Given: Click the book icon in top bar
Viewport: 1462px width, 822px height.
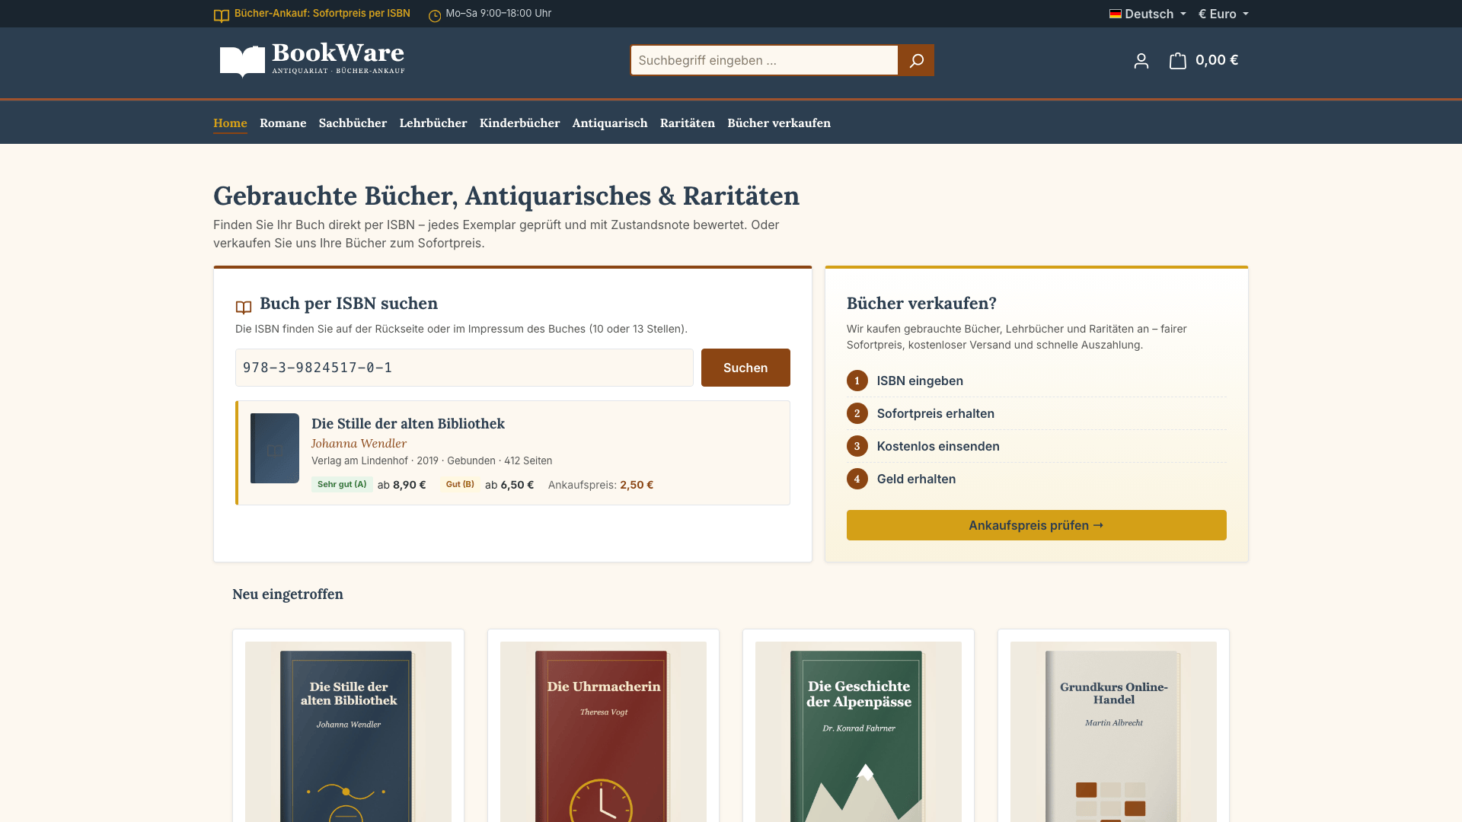Looking at the screenshot, I should pyautogui.click(x=222, y=15).
